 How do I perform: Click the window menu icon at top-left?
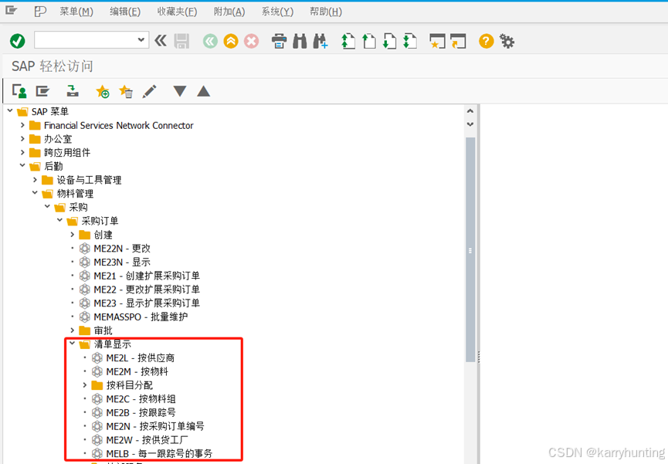click(12, 11)
